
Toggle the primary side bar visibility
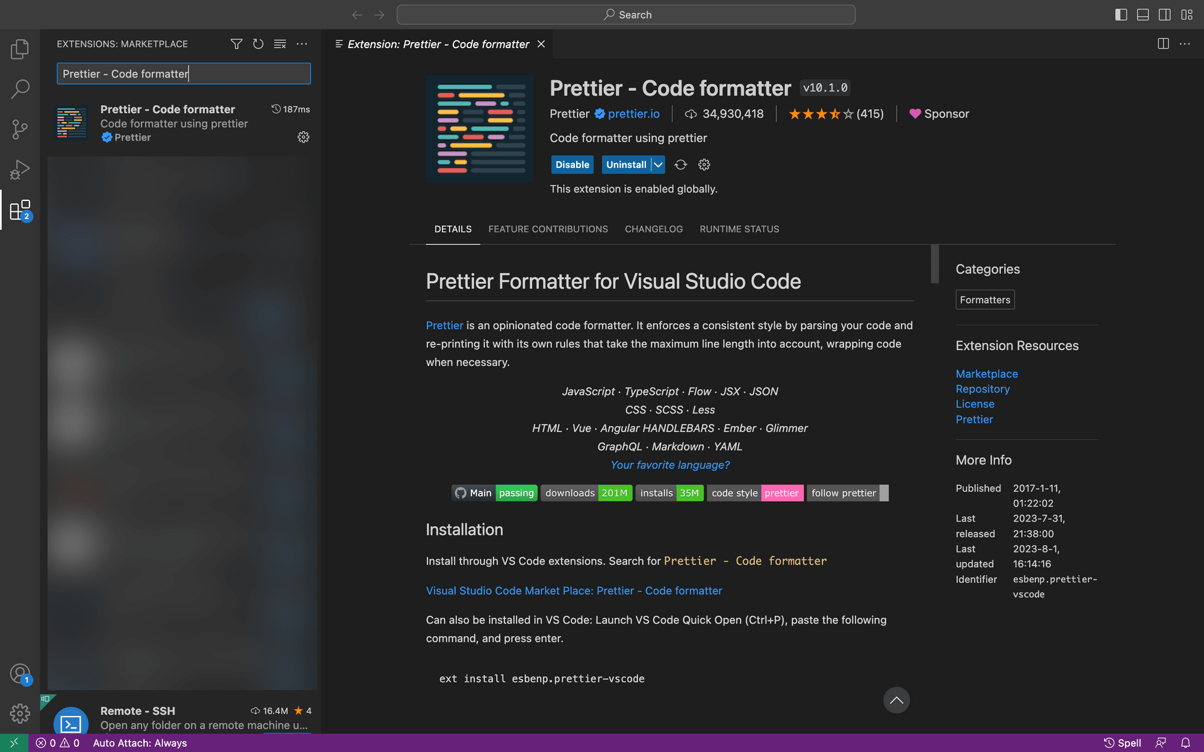(x=1121, y=14)
